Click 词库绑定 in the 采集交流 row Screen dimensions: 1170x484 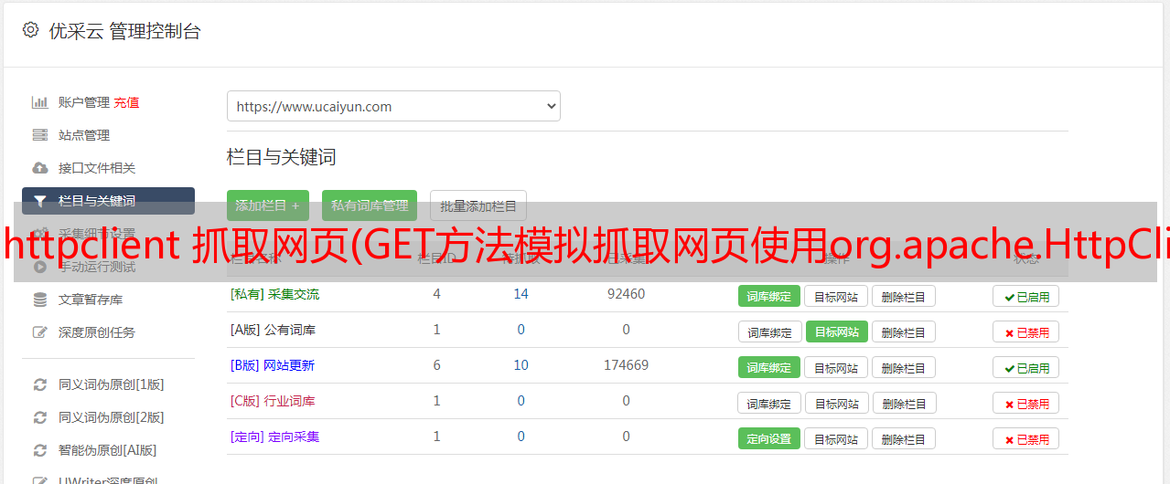[x=769, y=296]
